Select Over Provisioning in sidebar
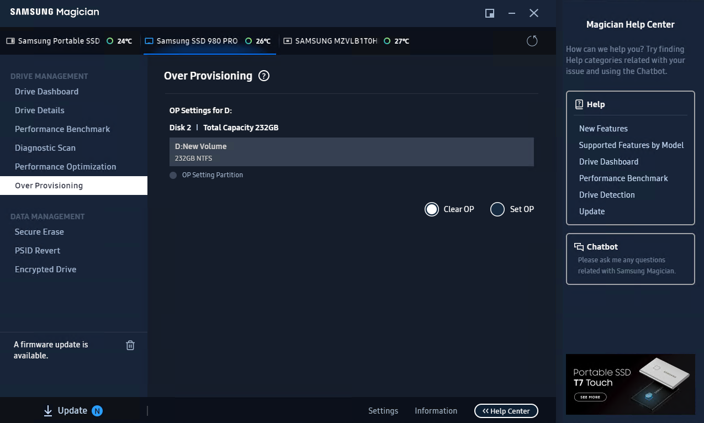Image resolution: width=704 pixels, height=423 pixels. (x=73, y=186)
